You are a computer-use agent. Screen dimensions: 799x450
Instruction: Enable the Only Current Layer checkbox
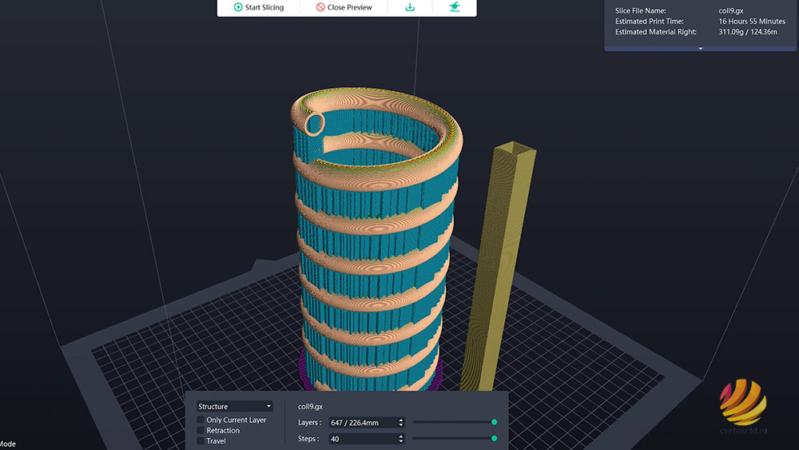tap(201, 420)
